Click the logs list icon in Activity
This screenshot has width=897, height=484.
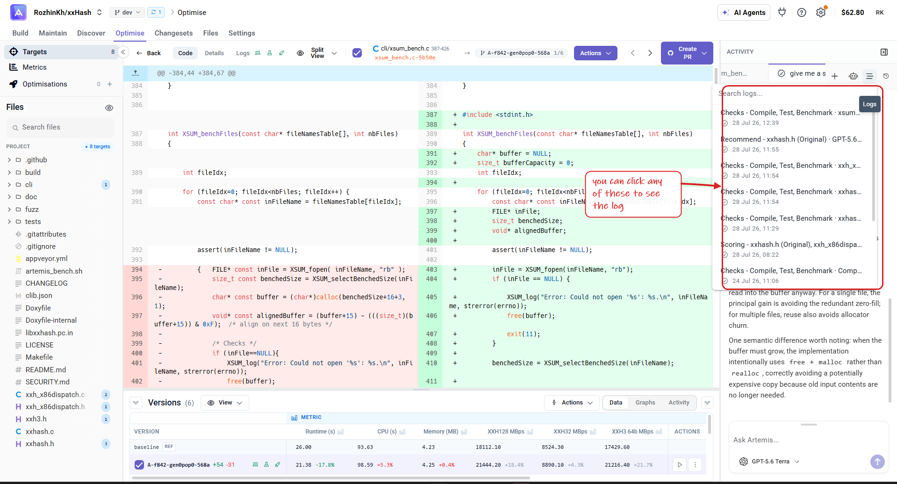[x=869, y=76]
